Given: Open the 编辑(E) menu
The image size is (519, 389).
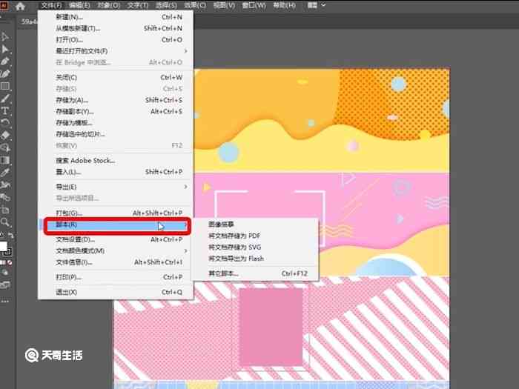Looking at the screenshot, I should [x=79, y=6].
